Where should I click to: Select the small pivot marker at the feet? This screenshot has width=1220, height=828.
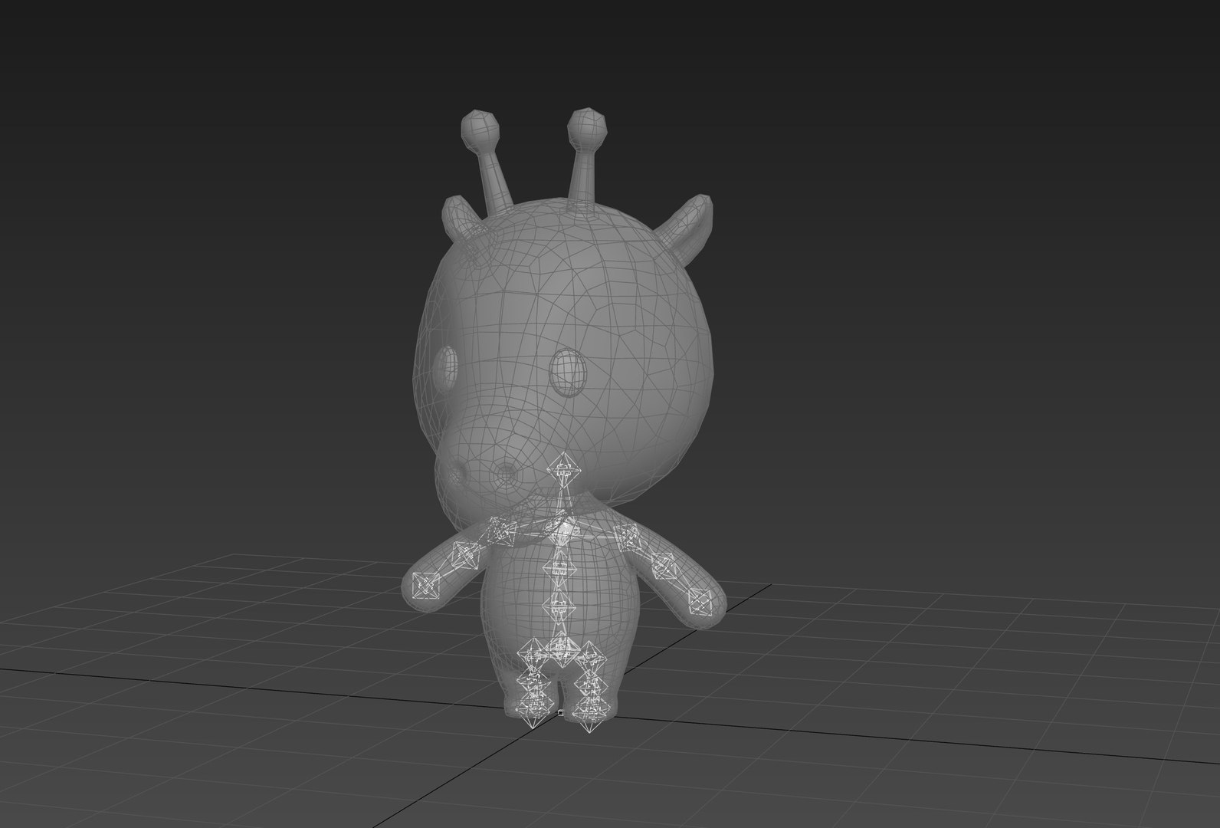click(x=561, y=713)
